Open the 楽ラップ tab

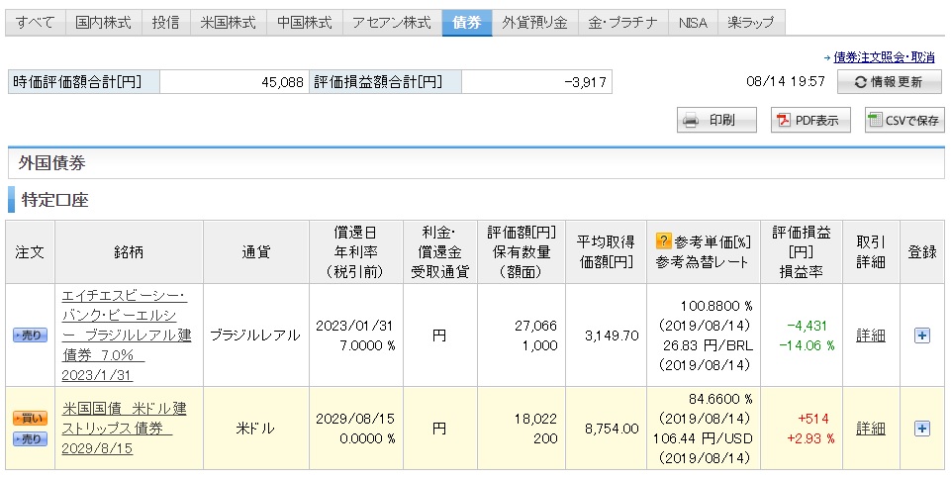tap(751, 23)
